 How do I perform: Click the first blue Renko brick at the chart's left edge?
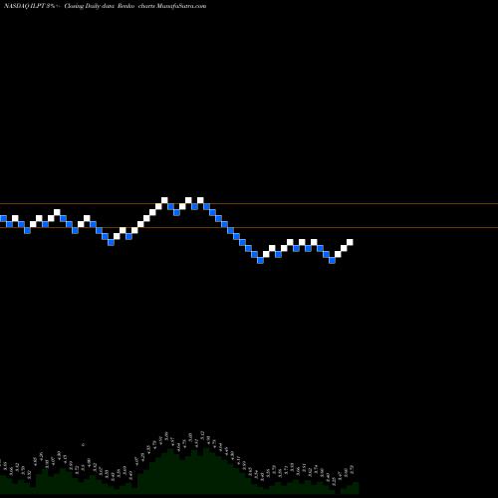[x=3, y=218]
